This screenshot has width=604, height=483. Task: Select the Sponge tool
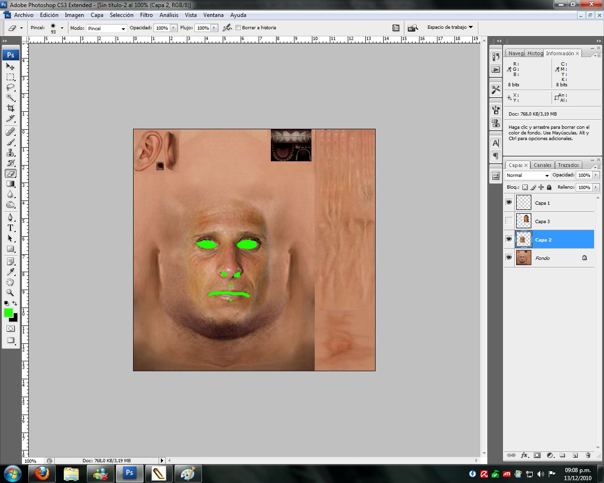point(10,204)
